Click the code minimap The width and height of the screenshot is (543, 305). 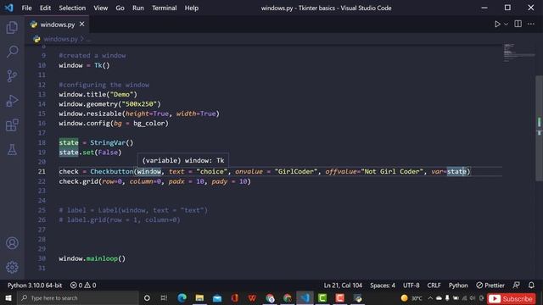(518, 53)
